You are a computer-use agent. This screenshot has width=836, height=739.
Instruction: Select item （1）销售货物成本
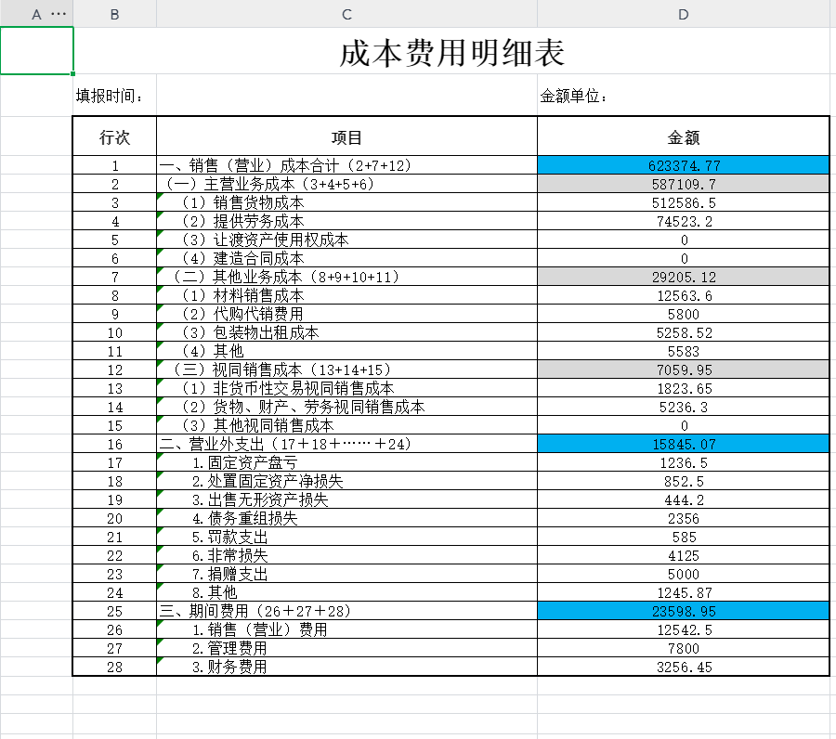coord(346,202)
